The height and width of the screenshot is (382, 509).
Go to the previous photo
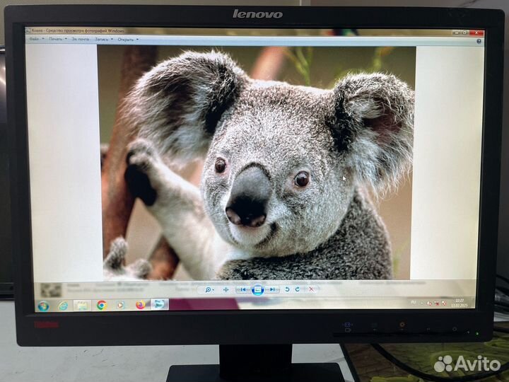[x=242, y=289]
